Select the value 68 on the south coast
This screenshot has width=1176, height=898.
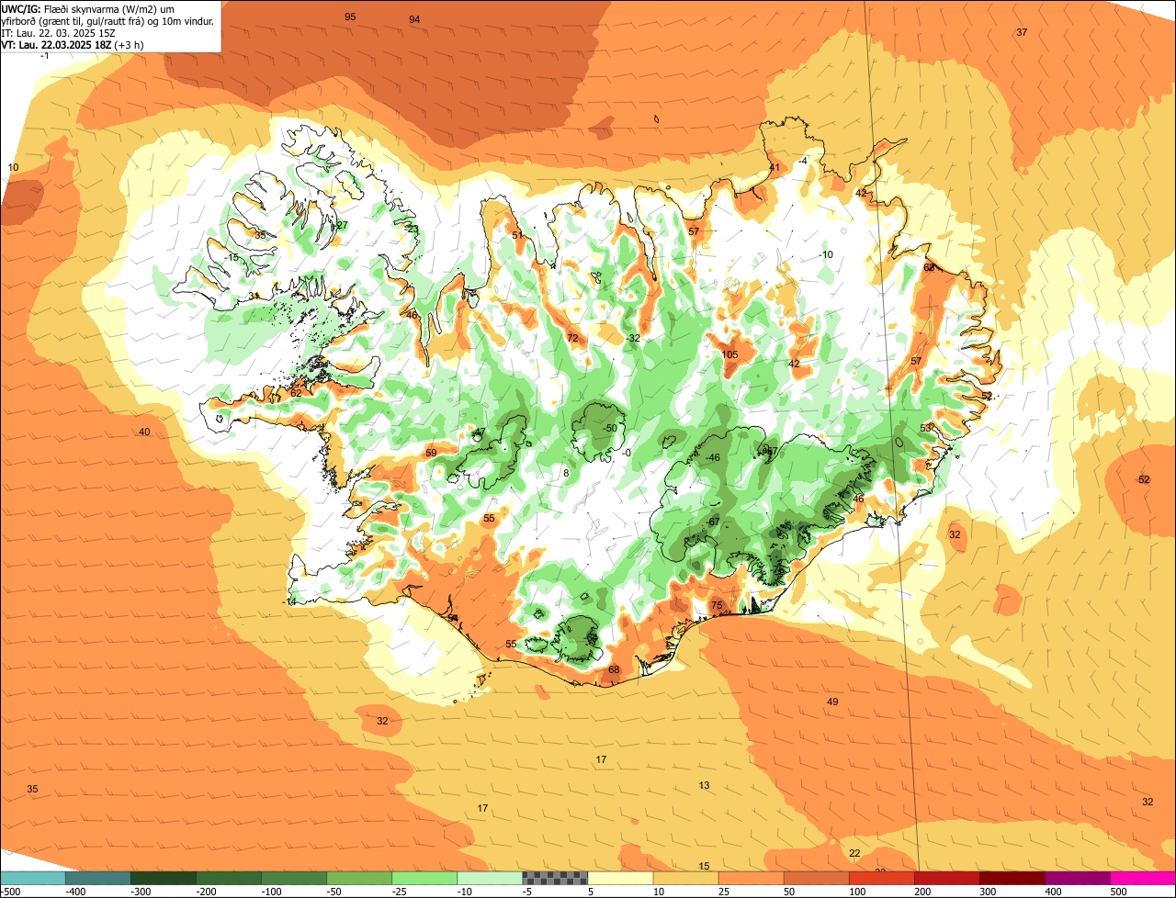point(614,669)
